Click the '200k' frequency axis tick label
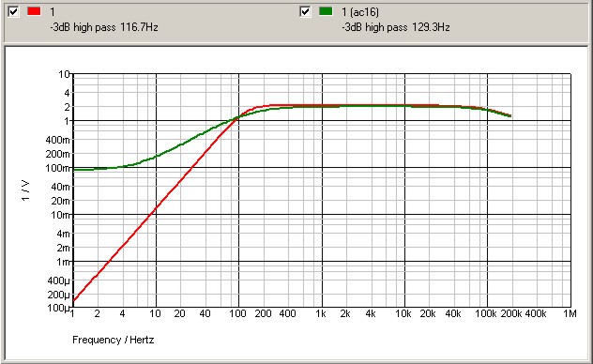This screenshot has height=364, width=593. point(511,313)
